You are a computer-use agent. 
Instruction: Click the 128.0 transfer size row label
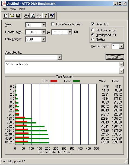pyautogui.click(x=11, y=119)
